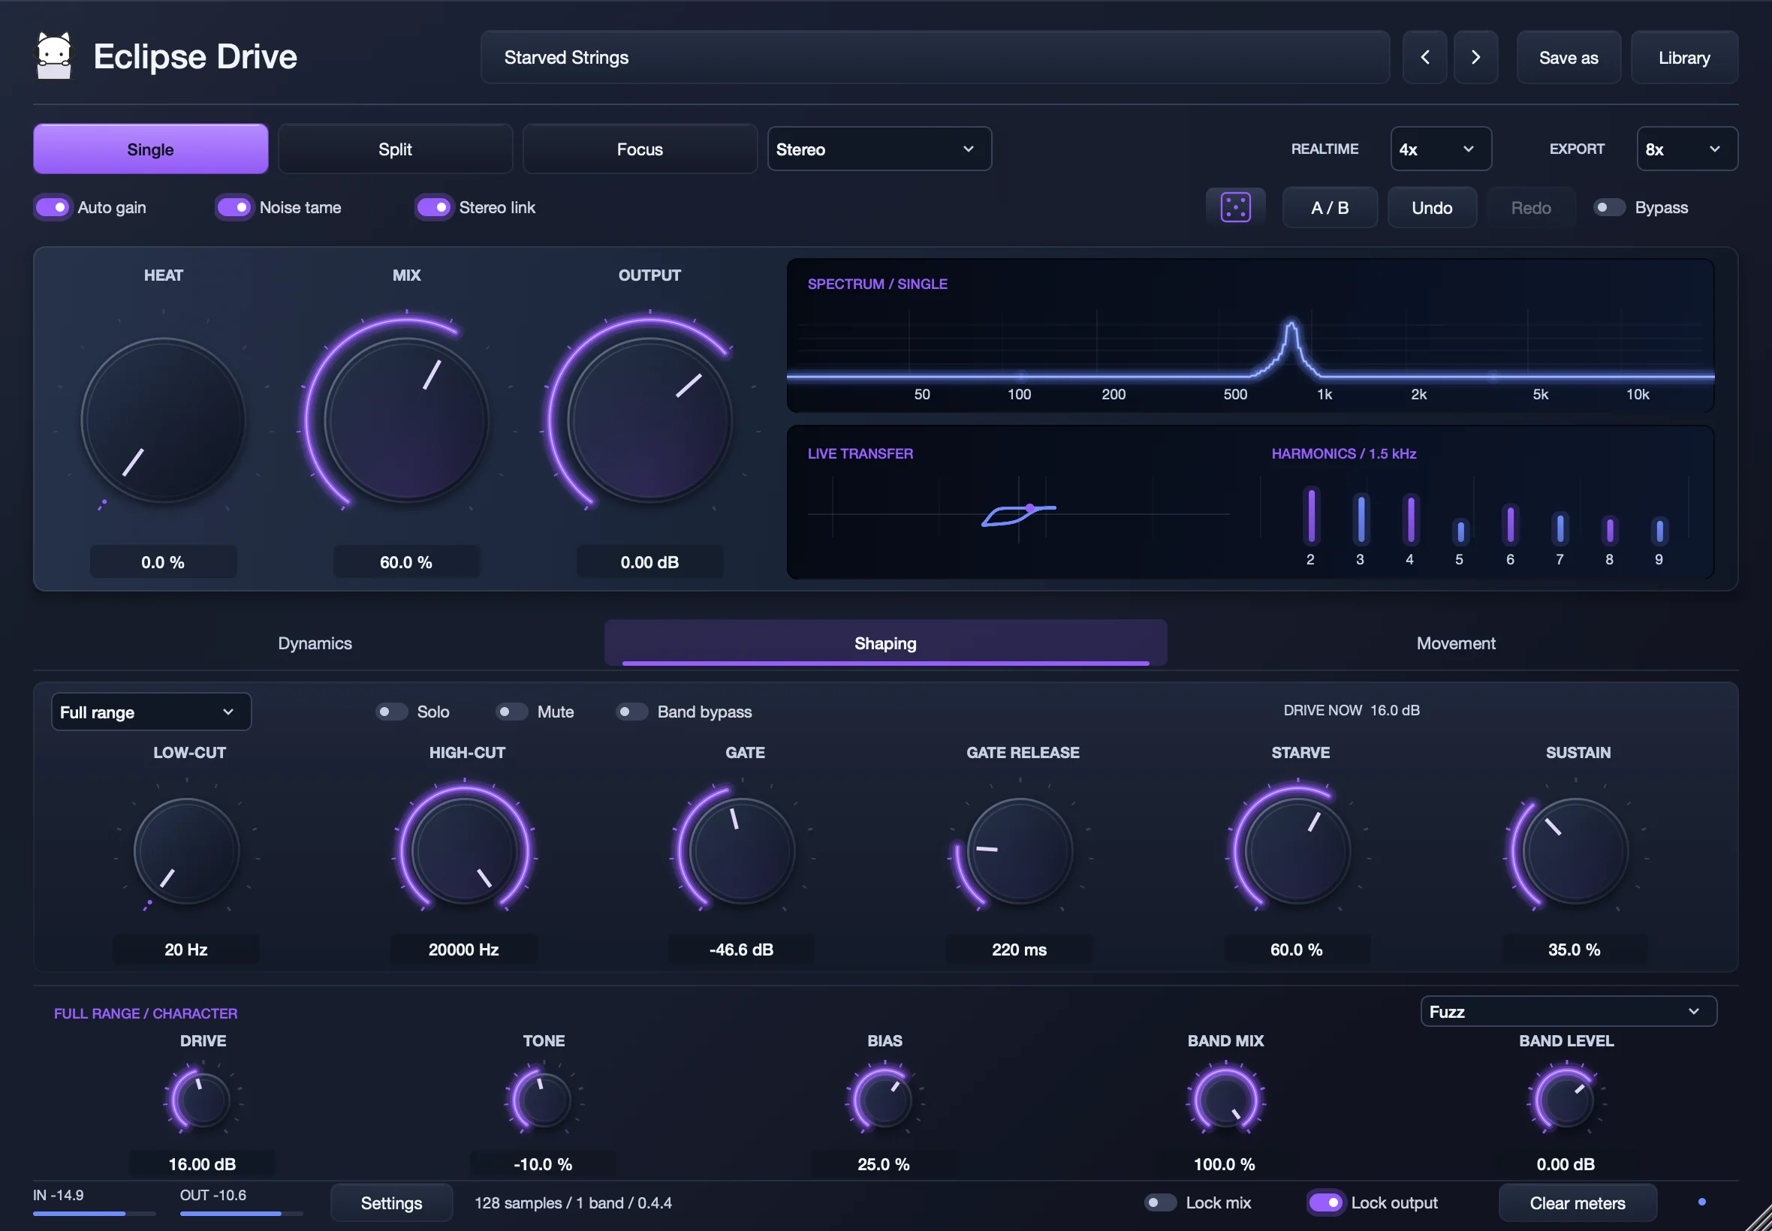Click the window resize grip corner

click(1758, 1217)
